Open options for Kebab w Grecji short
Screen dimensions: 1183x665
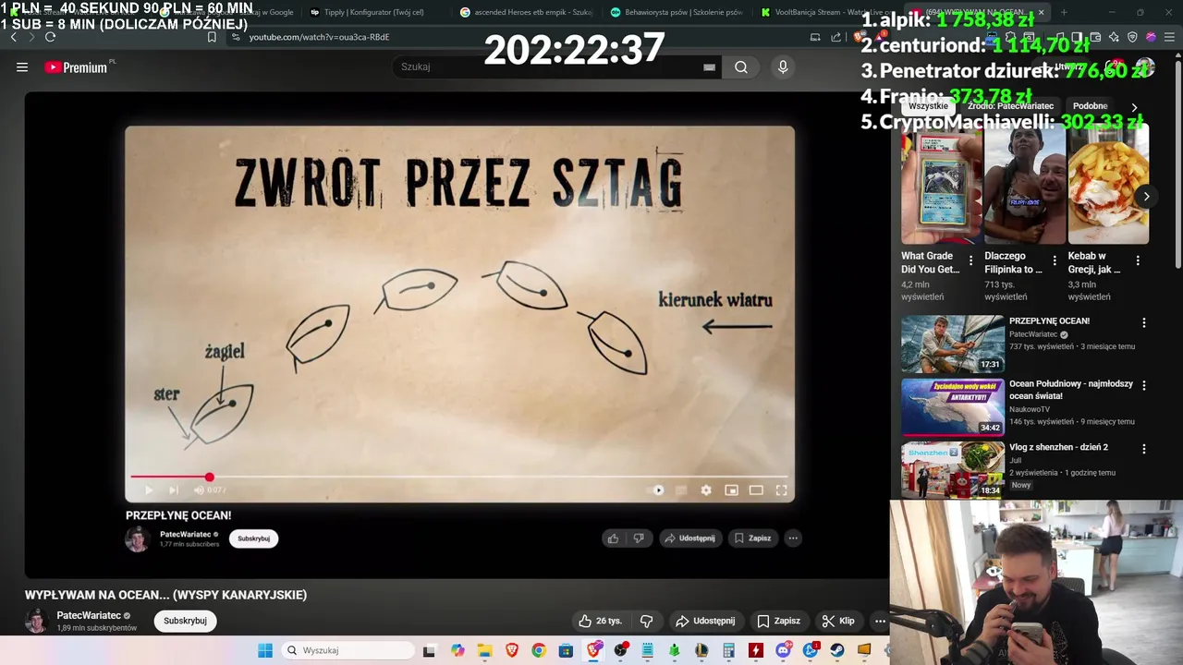click(x=1138, y=261)
